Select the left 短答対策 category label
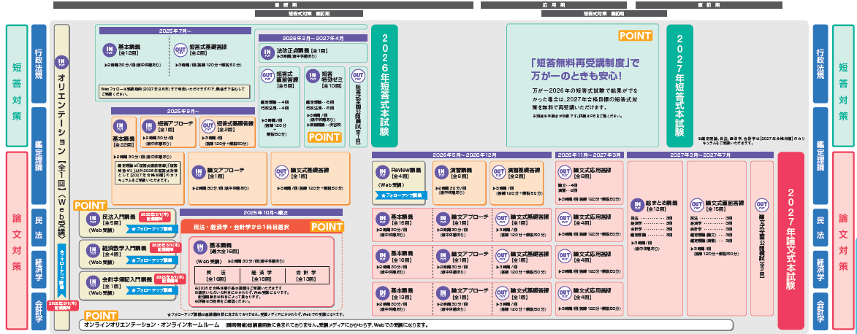Image resolution: width=857 pixels, height=334 pixels. [x=16, y=86]
